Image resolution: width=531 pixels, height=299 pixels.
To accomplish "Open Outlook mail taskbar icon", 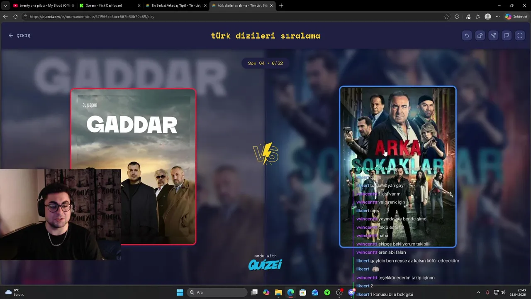I will [x=315, y=292].
